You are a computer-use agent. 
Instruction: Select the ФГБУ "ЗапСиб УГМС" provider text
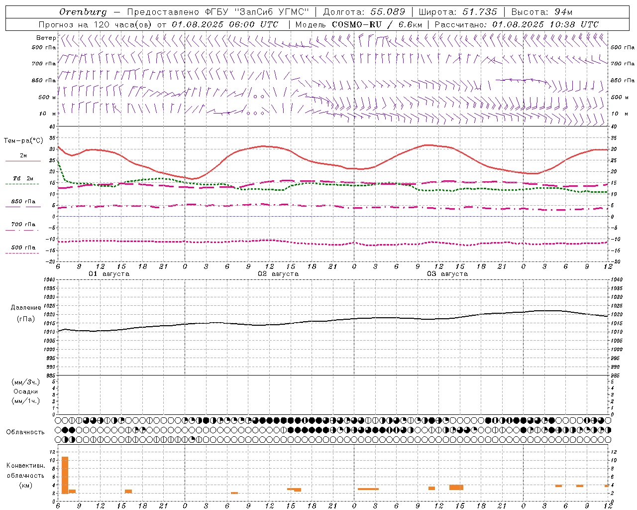[x=257, y=12]
